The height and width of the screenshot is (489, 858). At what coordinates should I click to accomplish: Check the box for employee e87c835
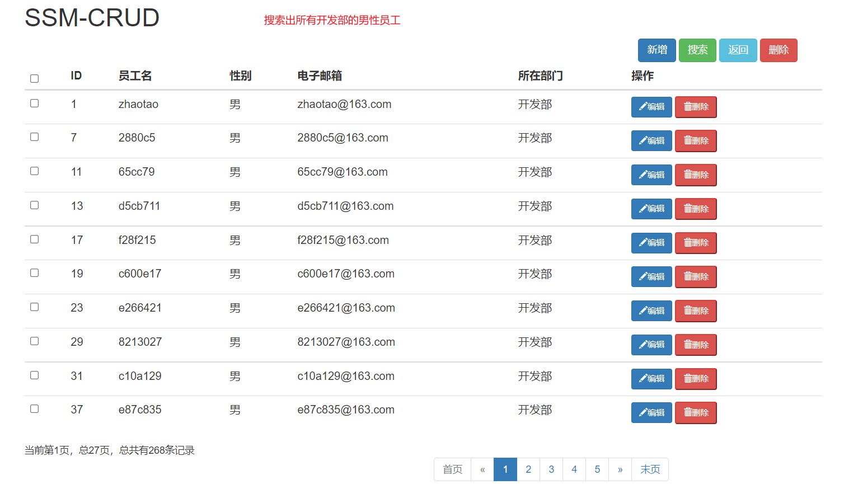(x=34, y=409)
